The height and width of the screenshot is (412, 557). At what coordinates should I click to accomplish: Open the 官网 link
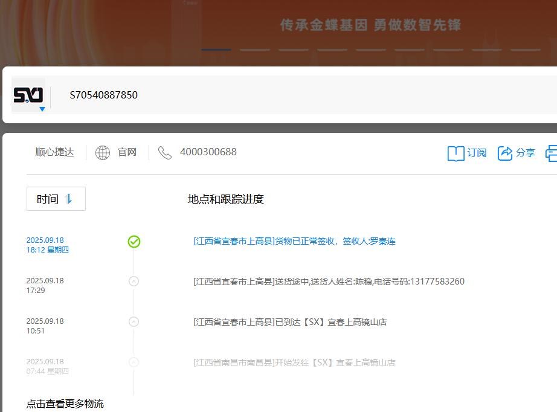pos(127,153)
